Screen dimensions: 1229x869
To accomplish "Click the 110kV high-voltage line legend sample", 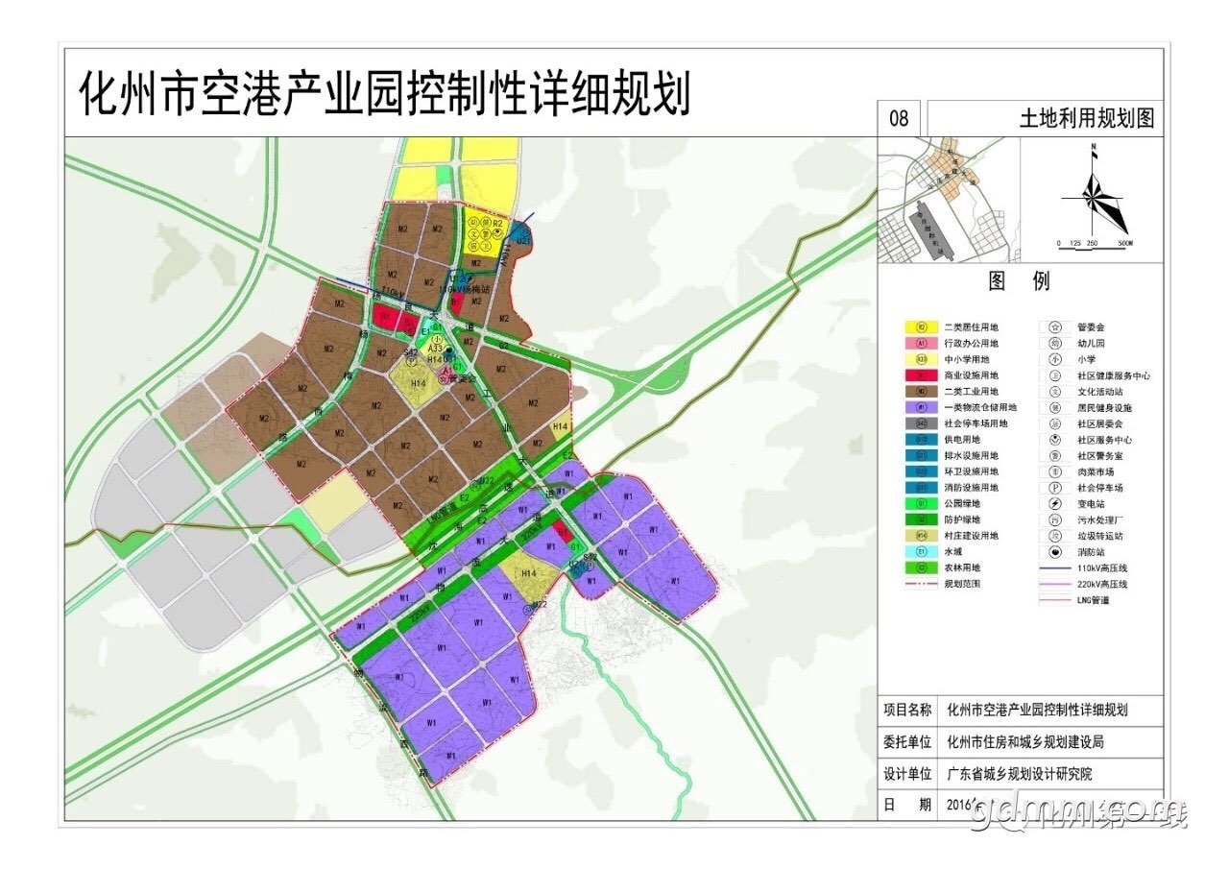I will pyautogui.click(x=1055, y=568).
